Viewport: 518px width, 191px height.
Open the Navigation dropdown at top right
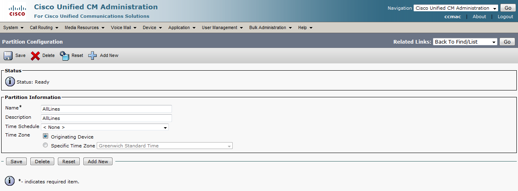tap(456, 8)
